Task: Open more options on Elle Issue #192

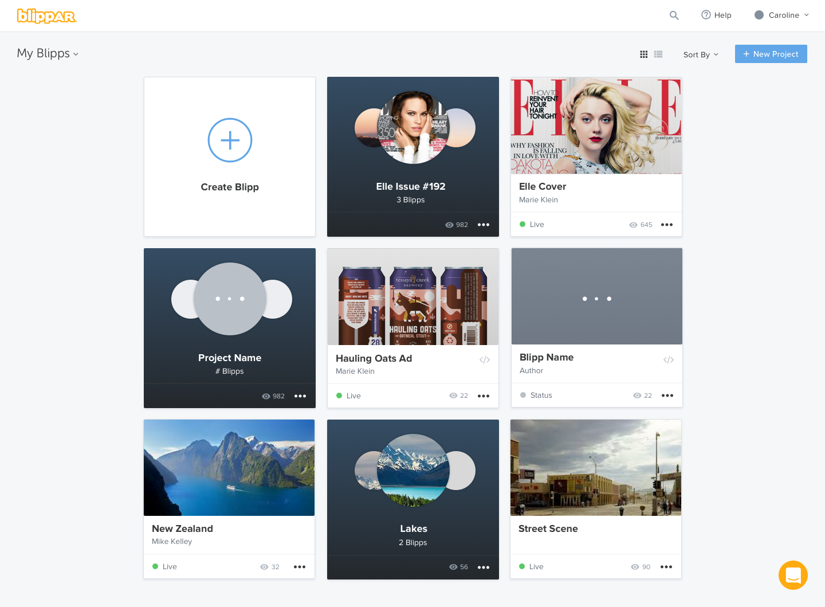Action: 484,225
